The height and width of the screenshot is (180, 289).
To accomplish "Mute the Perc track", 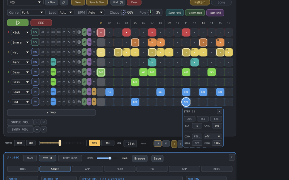I will tap(64, 62).
